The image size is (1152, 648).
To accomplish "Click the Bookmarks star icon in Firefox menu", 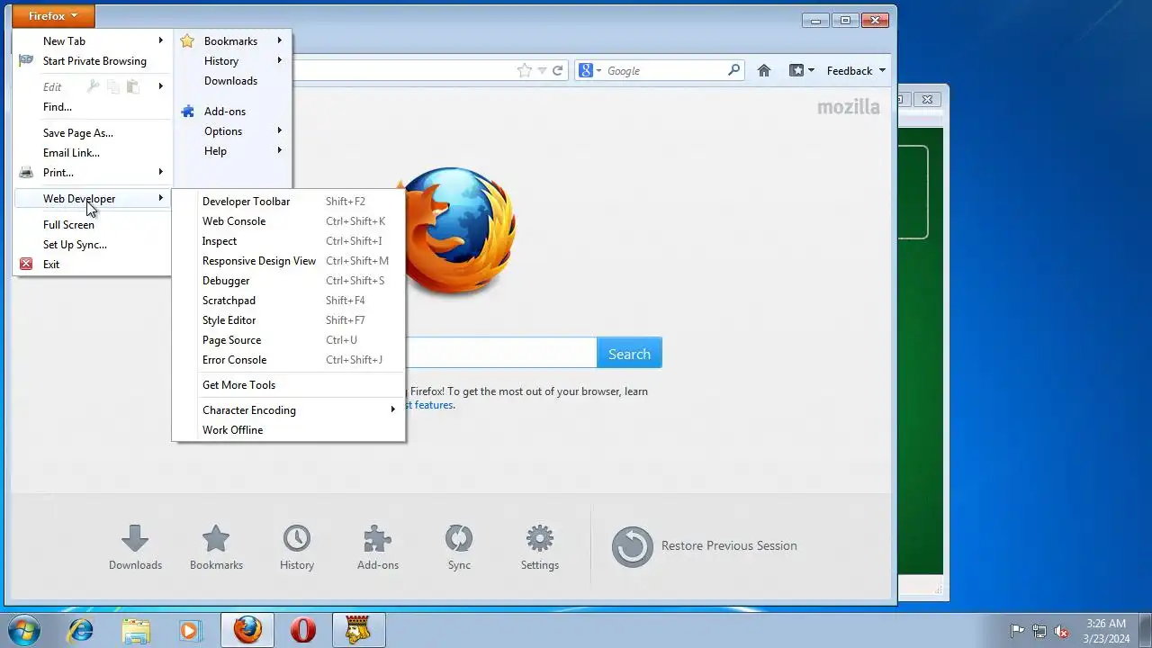I will tap(187, 41).
